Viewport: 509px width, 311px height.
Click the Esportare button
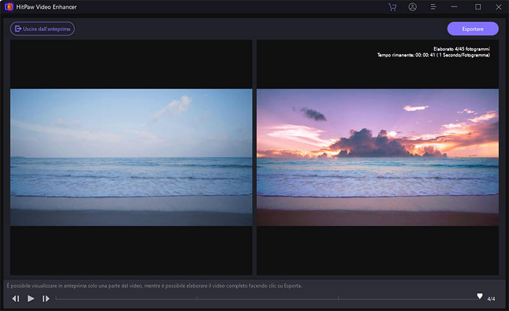(x=473, y=29)
